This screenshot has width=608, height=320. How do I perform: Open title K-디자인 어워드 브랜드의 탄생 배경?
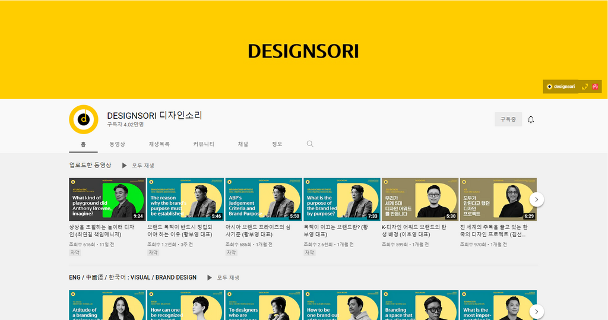[414, 231]
